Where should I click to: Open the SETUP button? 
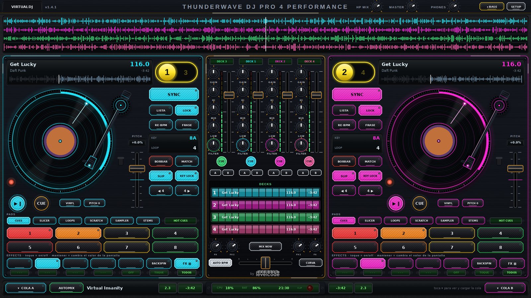pyautogui.click(x=516, y=7)
